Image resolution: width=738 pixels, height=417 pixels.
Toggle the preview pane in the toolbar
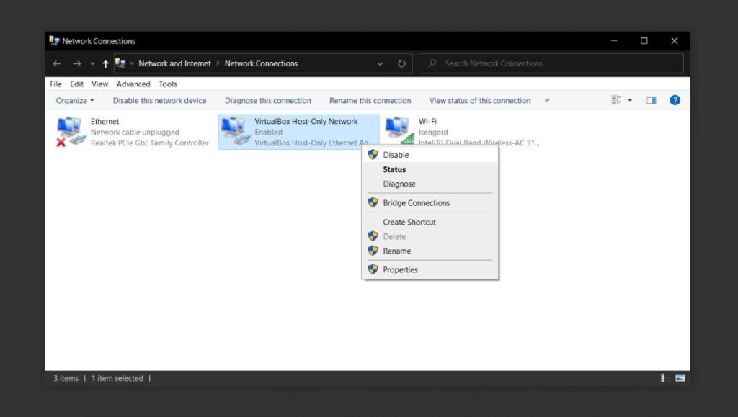651,100
